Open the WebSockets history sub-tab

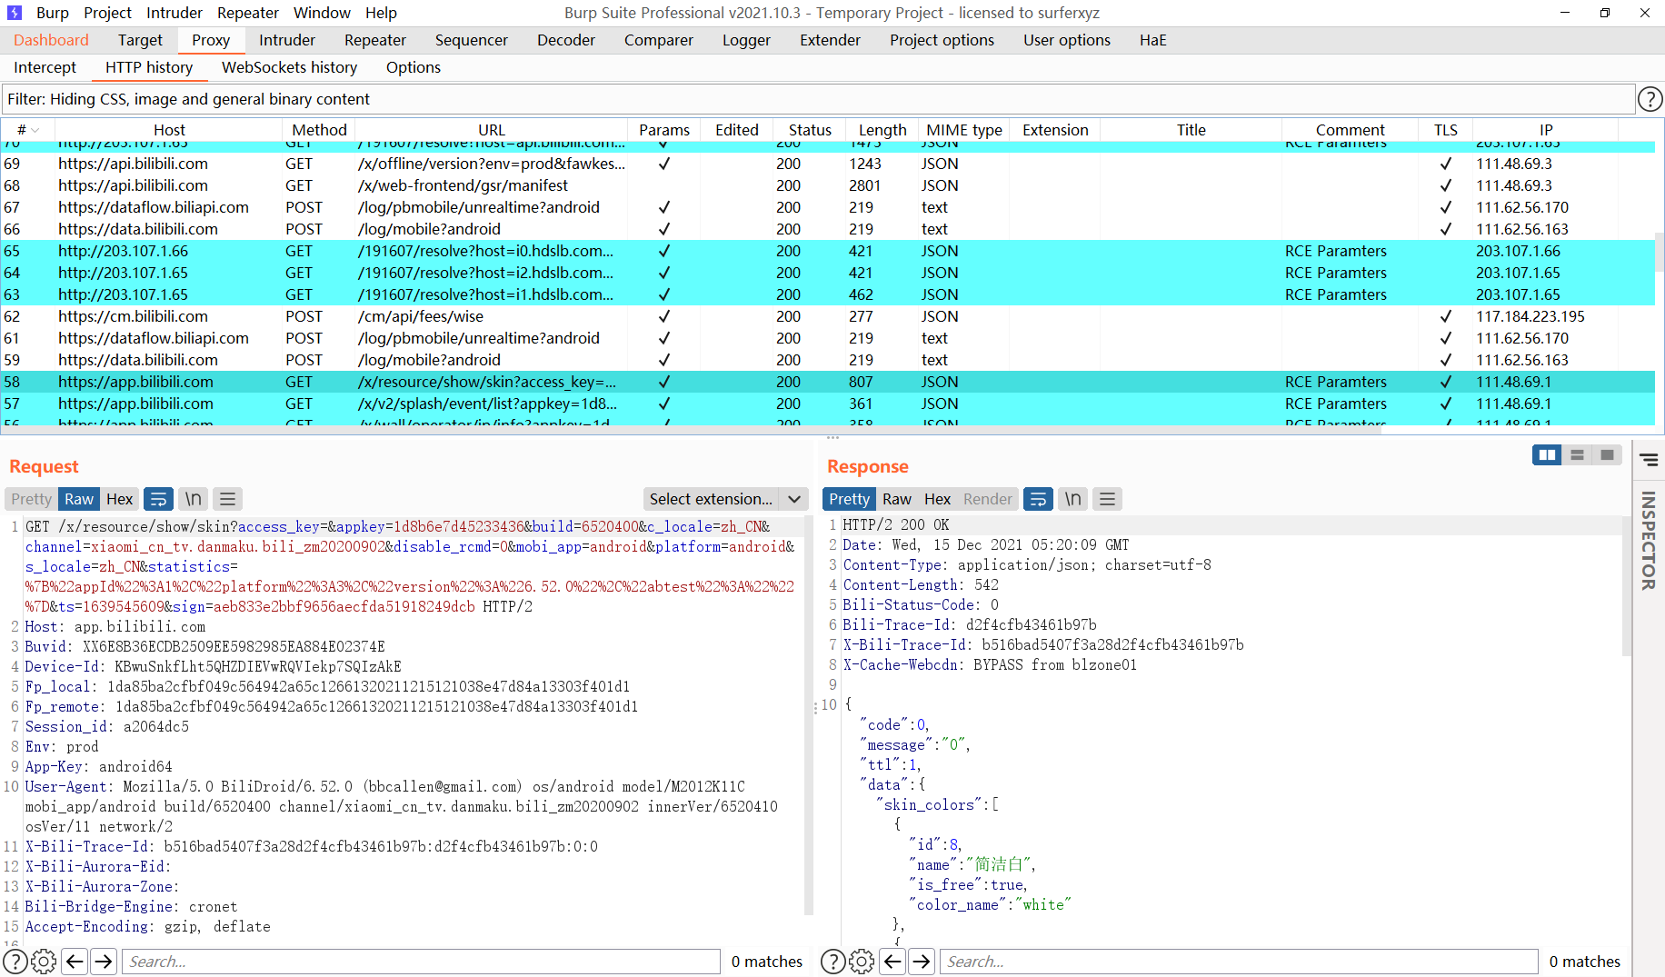(x=289, y=67)
